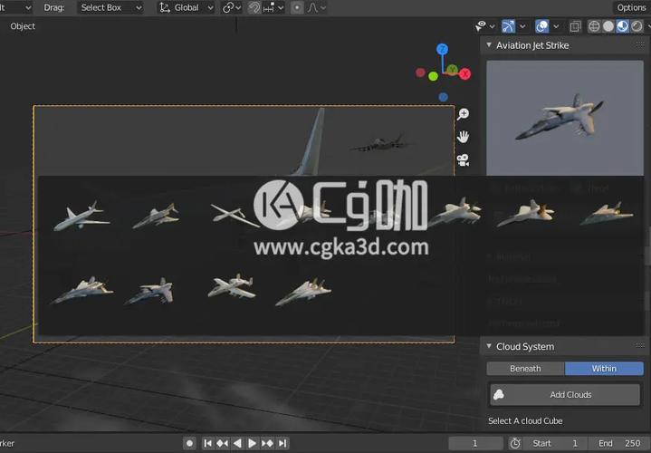Open the viewport visibility dropdown arrow
This screenshot has width=651, height=453.
pos(493,26)
